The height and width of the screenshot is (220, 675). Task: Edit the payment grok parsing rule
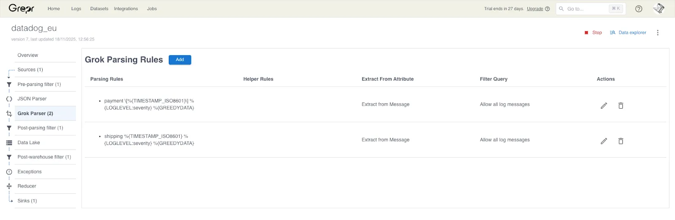tap(604, 105)
